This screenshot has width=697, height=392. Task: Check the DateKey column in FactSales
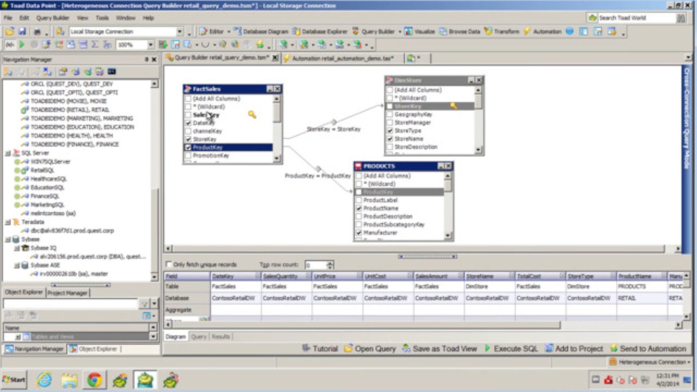click(188, 122)
